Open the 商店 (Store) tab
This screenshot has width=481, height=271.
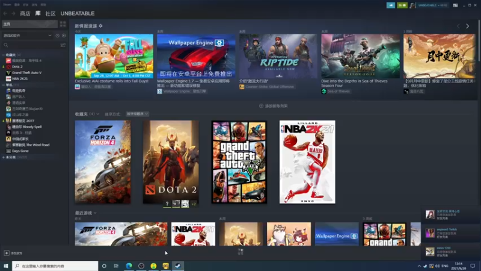[x=25, y=13]
